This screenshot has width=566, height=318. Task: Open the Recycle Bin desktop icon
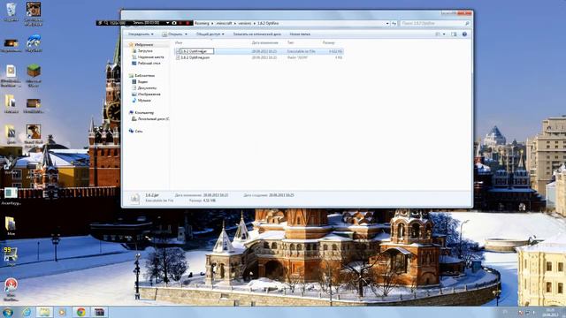(x=11, y=11)
